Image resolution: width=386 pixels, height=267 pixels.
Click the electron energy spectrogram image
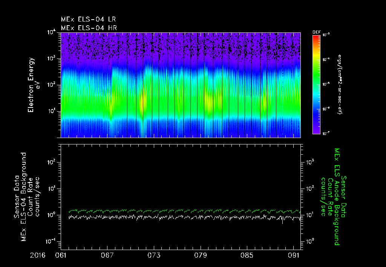[x=181, y=85]
